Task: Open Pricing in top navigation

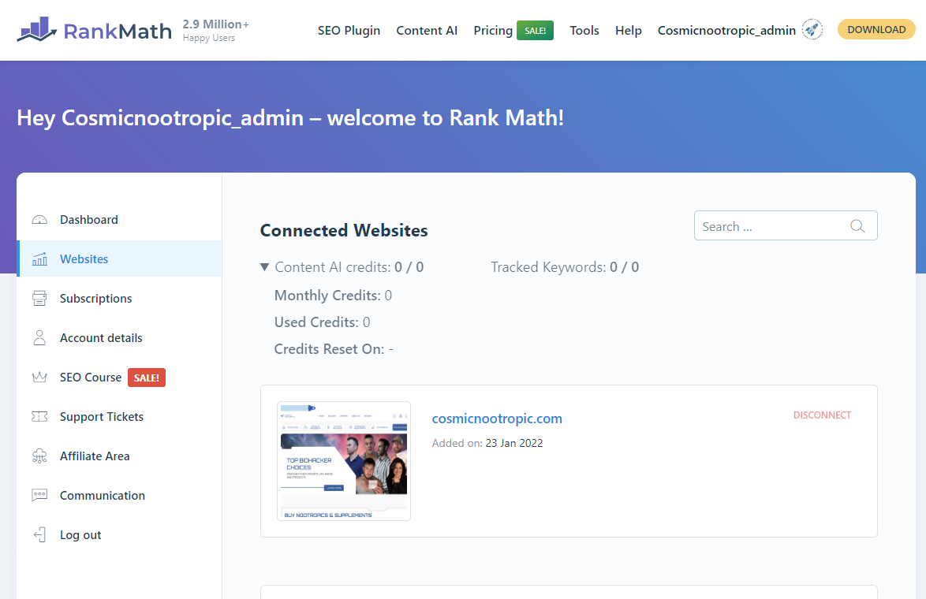Action: pos(493,30)
